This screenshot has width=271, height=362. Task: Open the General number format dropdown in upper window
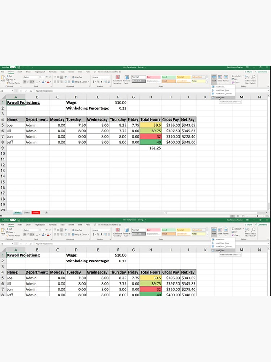109,77
